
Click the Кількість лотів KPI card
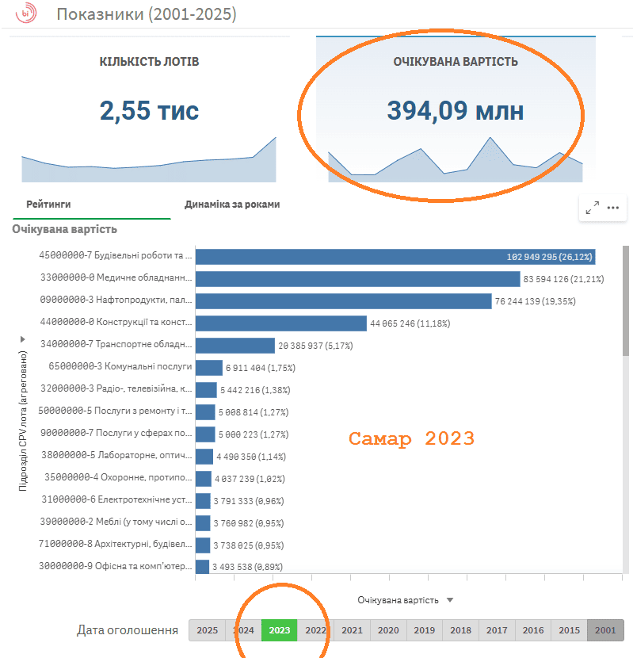coord(149,111)
